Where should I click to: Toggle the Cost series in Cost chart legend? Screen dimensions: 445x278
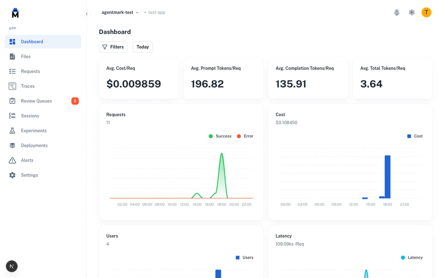click(x=415, y=136)
